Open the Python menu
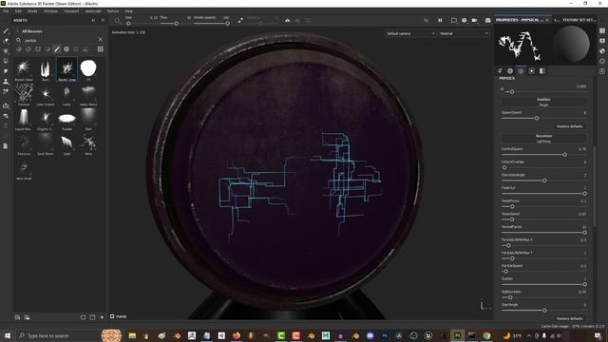608x342 pixels. coord(113,11)
